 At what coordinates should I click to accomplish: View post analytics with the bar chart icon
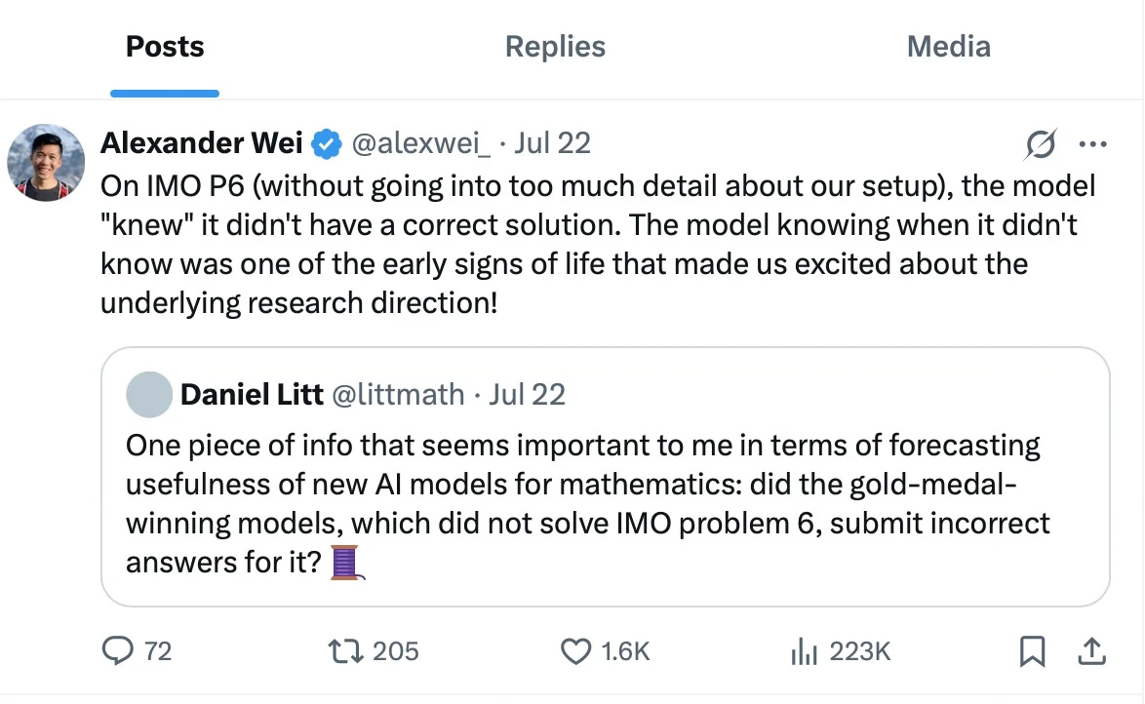click(801, 650)
